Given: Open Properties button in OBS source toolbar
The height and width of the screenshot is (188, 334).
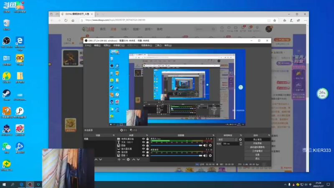Looking at the screenshot, I should (124, 130).
